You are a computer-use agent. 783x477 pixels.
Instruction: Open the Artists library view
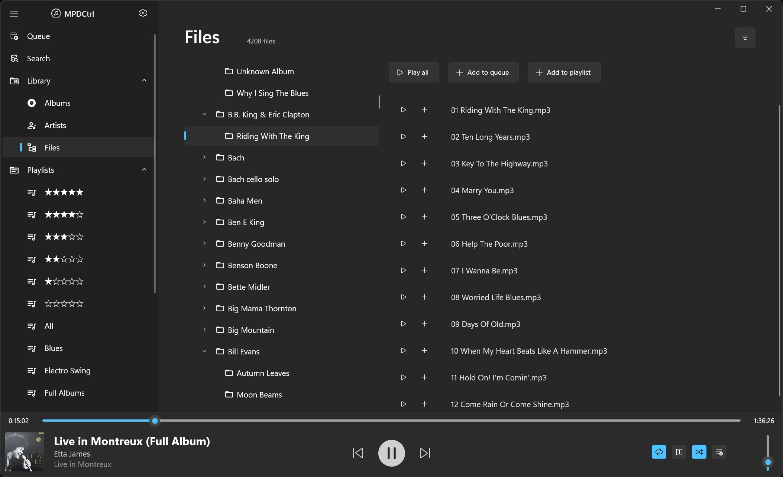tap(78, 125)
